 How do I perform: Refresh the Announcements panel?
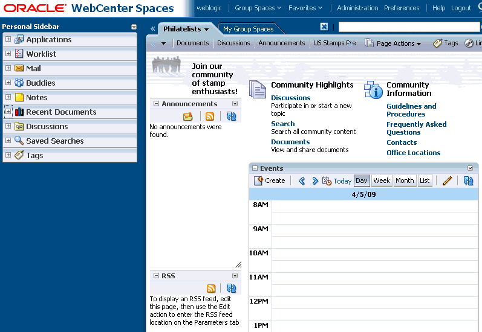(x=231, y=117)
